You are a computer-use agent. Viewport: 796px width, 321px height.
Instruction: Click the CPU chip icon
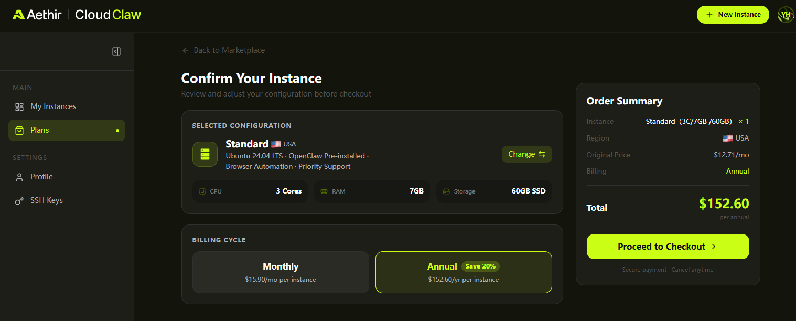(x=202, y=191)
